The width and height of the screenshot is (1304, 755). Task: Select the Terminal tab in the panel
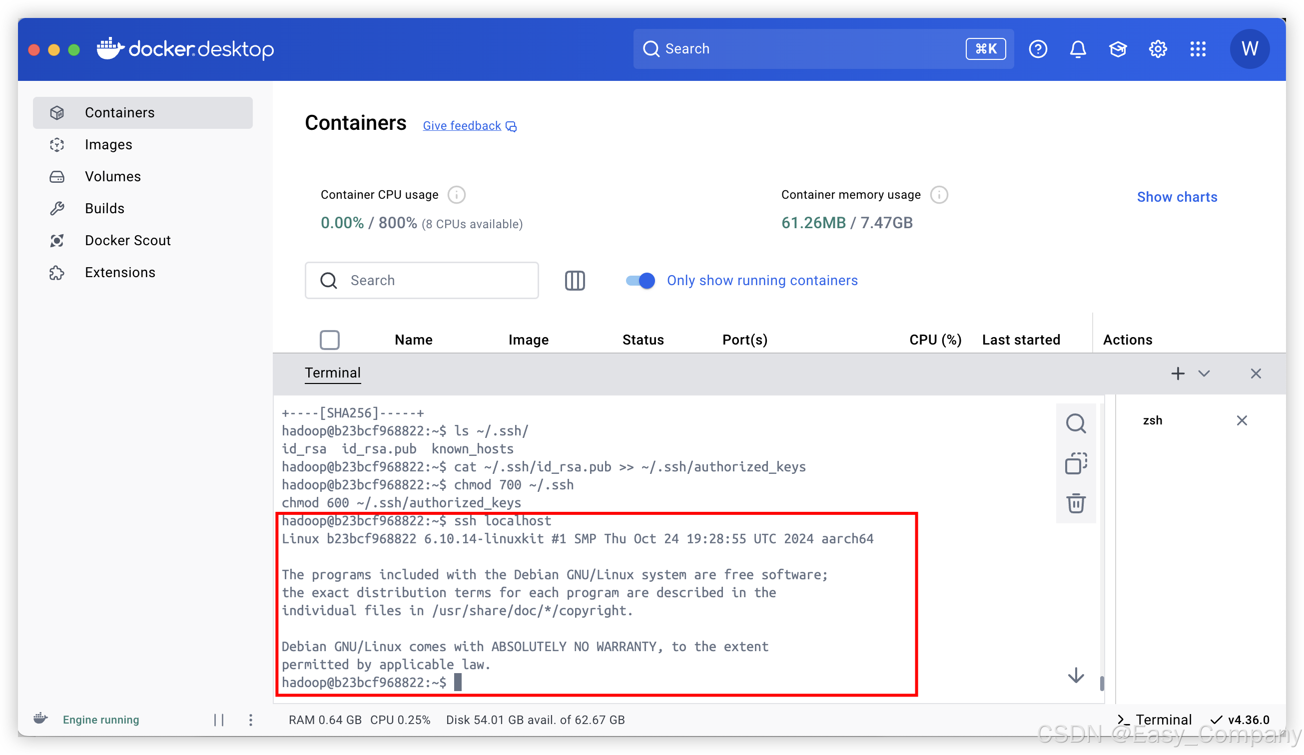(332, 373)
